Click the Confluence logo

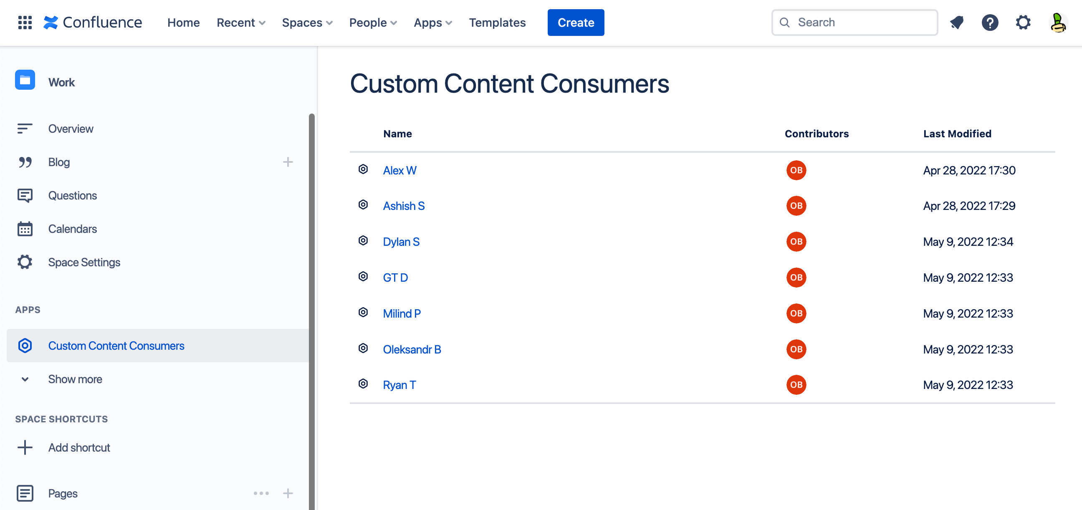click(x=93, y=22)
